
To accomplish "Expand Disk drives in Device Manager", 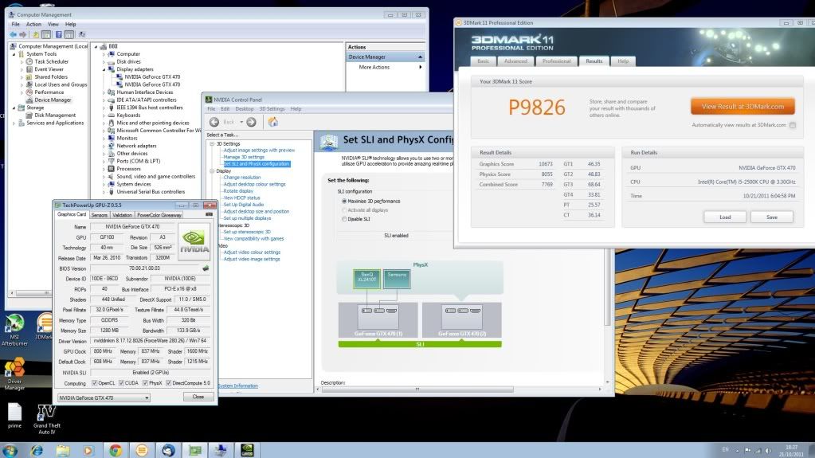I will point(104,61).
